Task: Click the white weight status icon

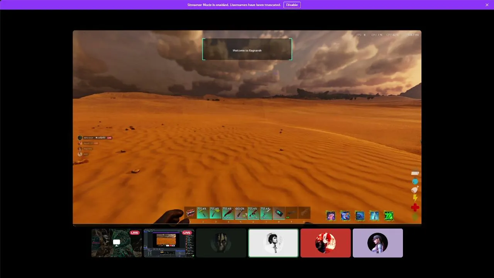Action: [415, 173]
